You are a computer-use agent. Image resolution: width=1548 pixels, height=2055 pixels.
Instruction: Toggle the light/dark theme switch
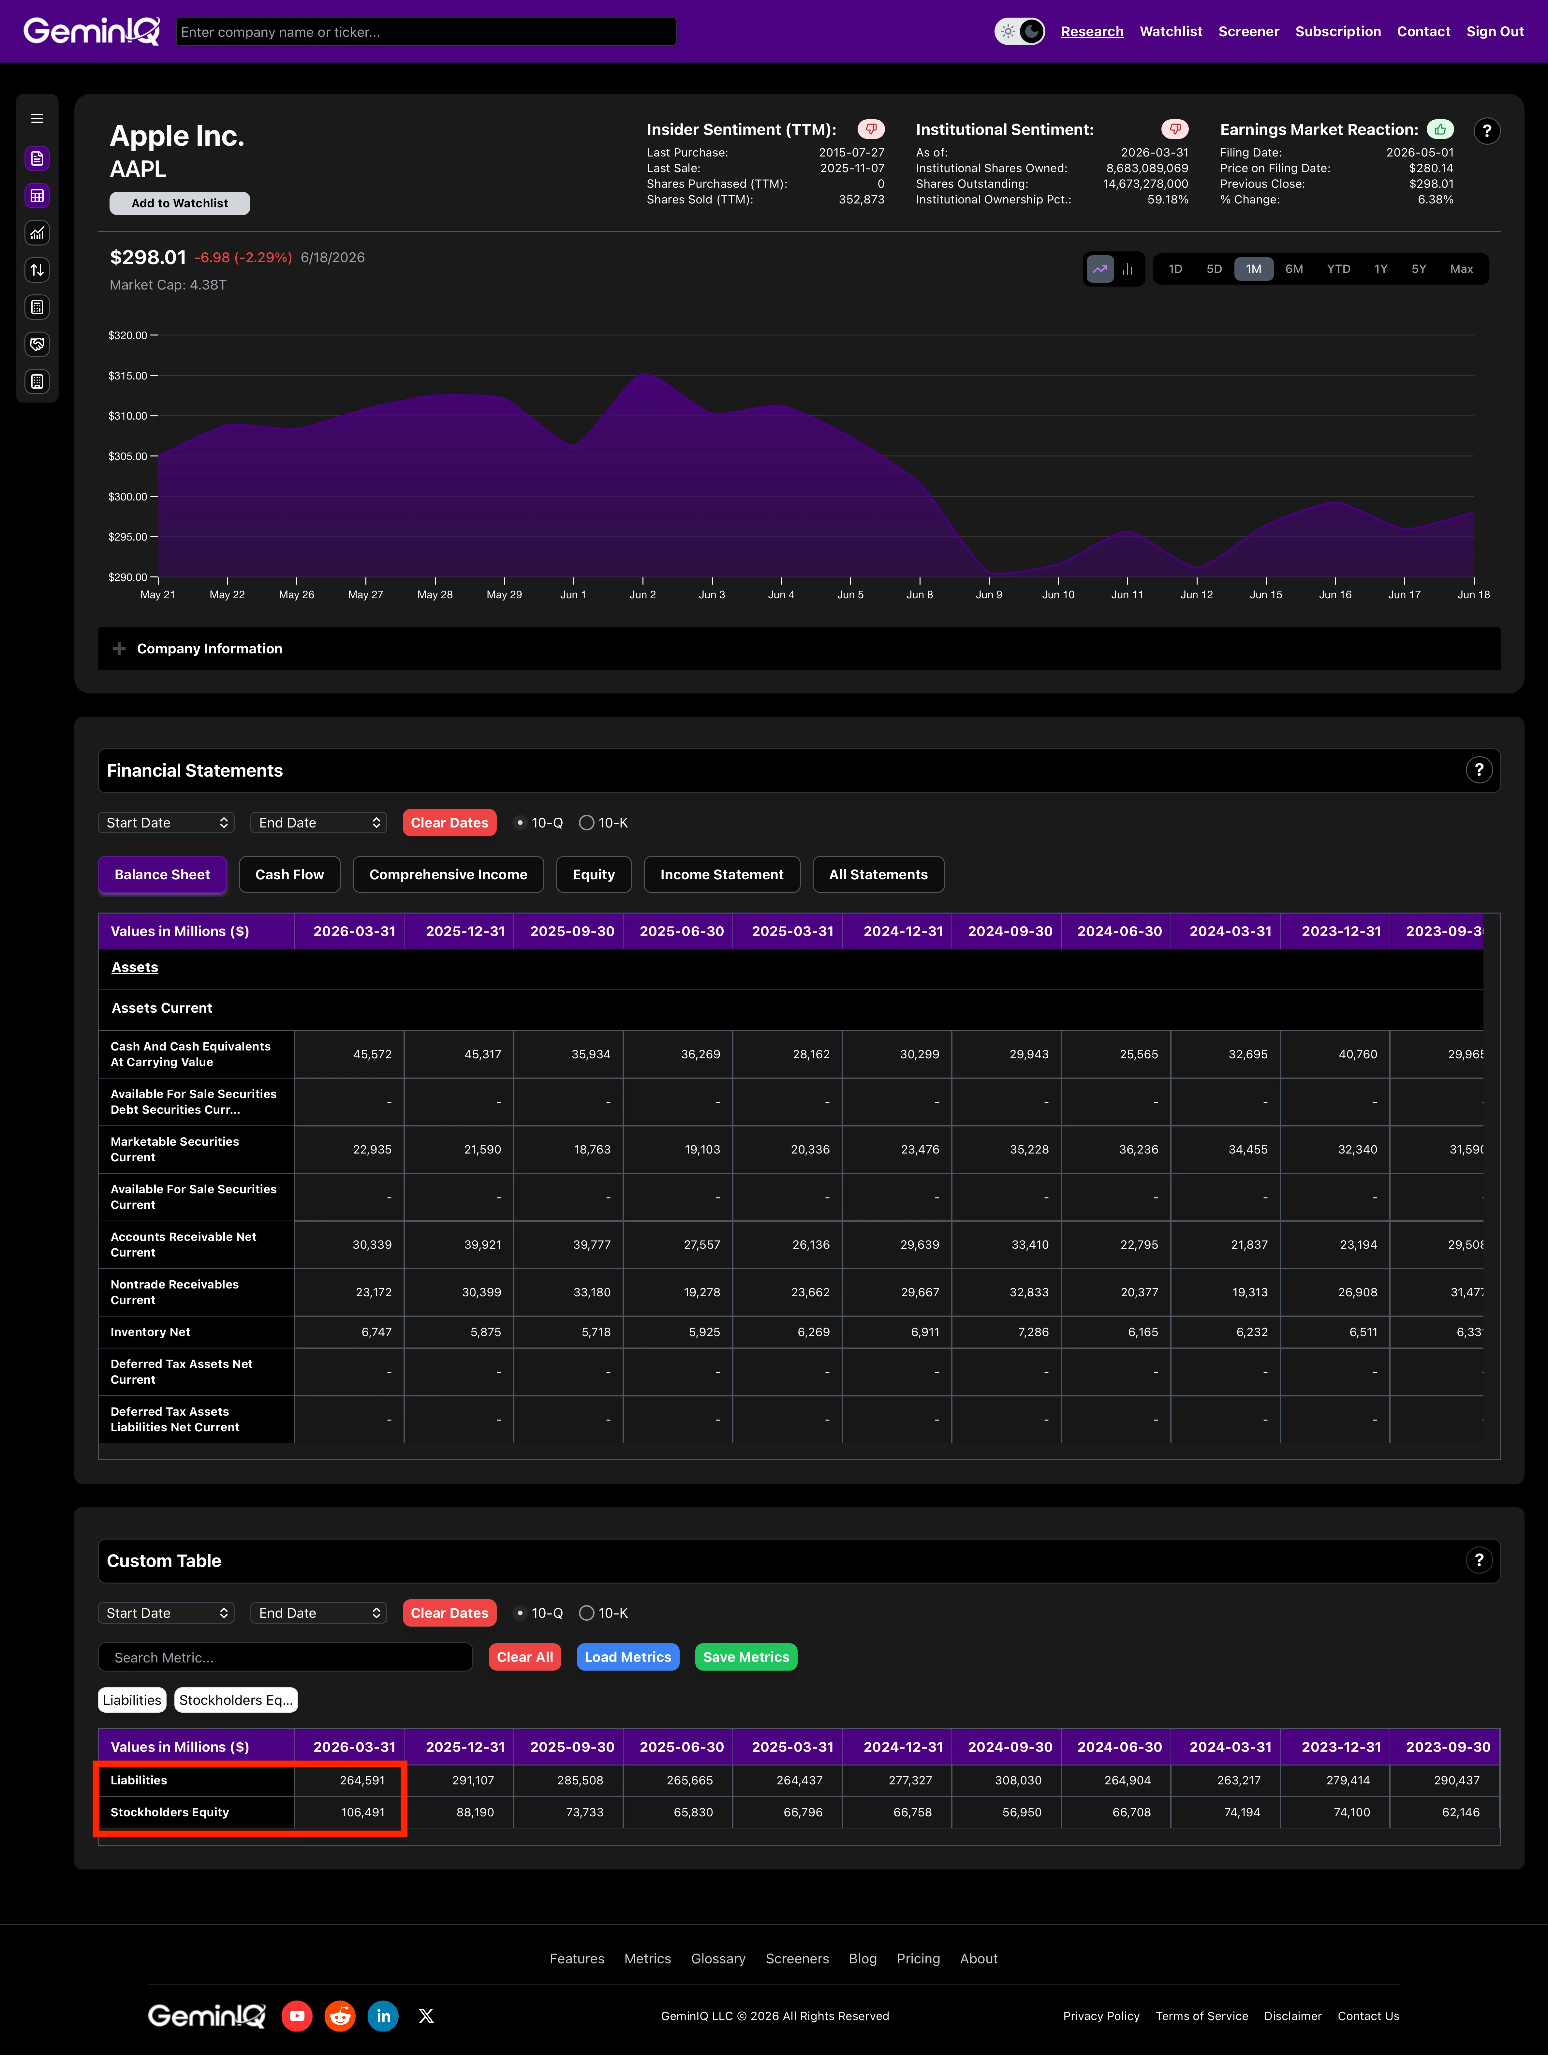pos(1020,32)
